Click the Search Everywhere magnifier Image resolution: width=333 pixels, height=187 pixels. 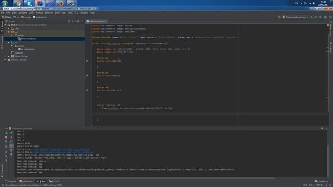pyautogui.click(x=331, y=17)
